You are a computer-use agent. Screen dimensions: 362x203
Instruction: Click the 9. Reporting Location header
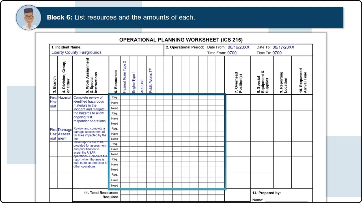tap(283, 82)
